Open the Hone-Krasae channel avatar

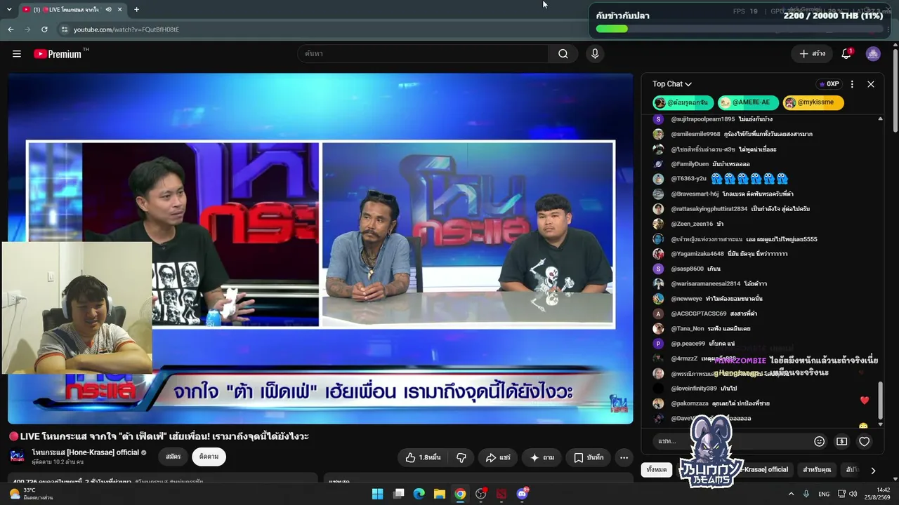pyautogui.click(x=18, y=457)
